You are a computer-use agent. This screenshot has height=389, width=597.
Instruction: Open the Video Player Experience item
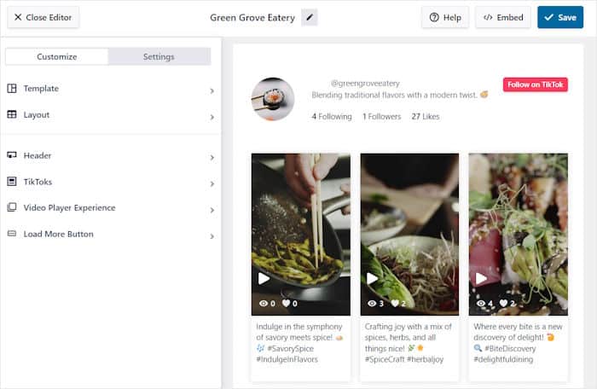coord(110,207)
